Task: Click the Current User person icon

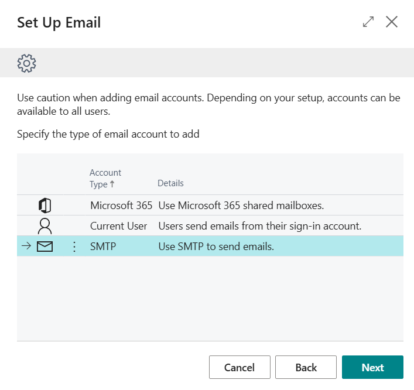Action: 45,226
